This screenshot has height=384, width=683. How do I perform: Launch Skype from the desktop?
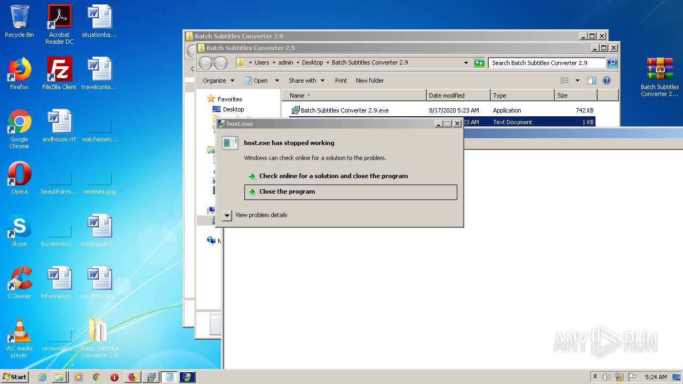coord(19,230)
